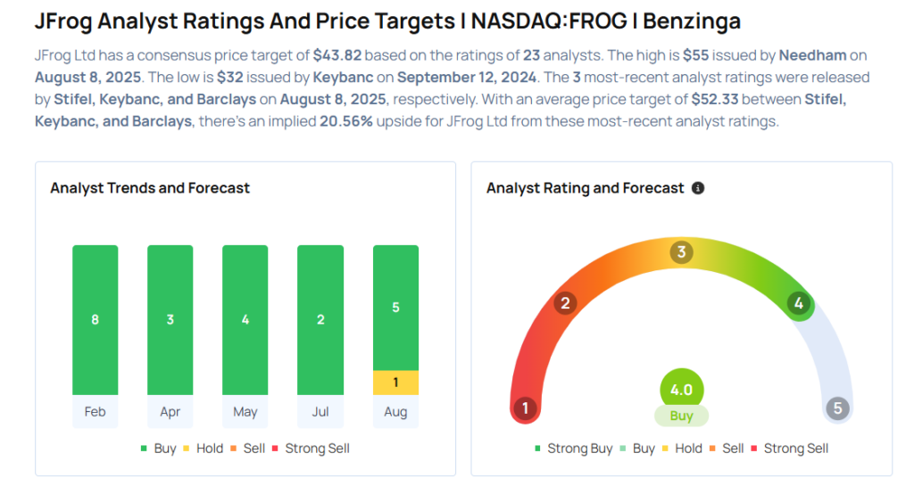The image size is (914, 478).
Task: Click the info icon beside Analyst Rating and Forecast
Action: point(698,188)
